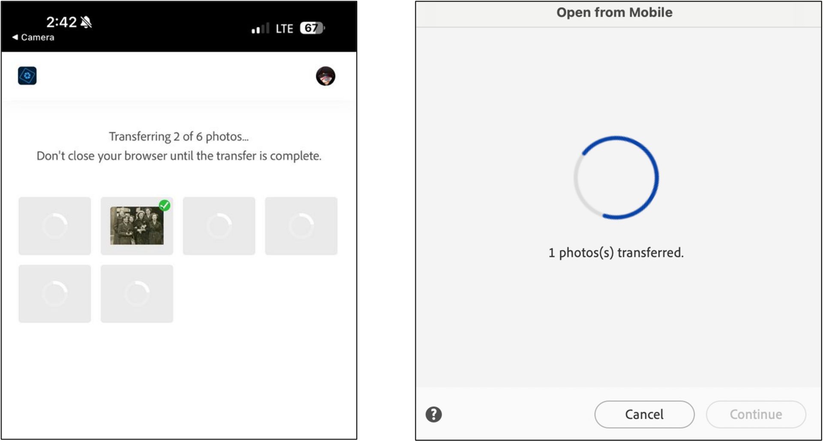Click the blue circular transfer progress spinner
This screenshot has height=441, width=823.
[x=616, y=178]
